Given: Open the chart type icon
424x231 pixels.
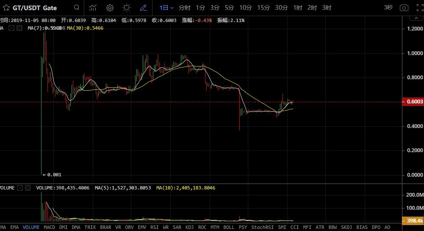Looking at the screenshot, I should [93, 8].
